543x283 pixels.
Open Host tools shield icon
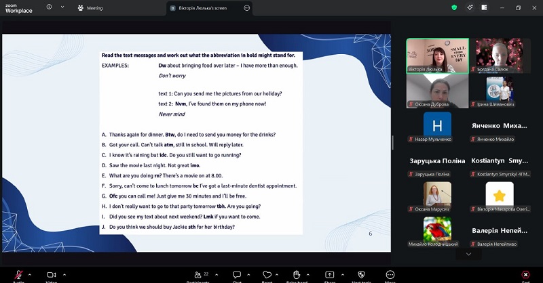(360, 274)
